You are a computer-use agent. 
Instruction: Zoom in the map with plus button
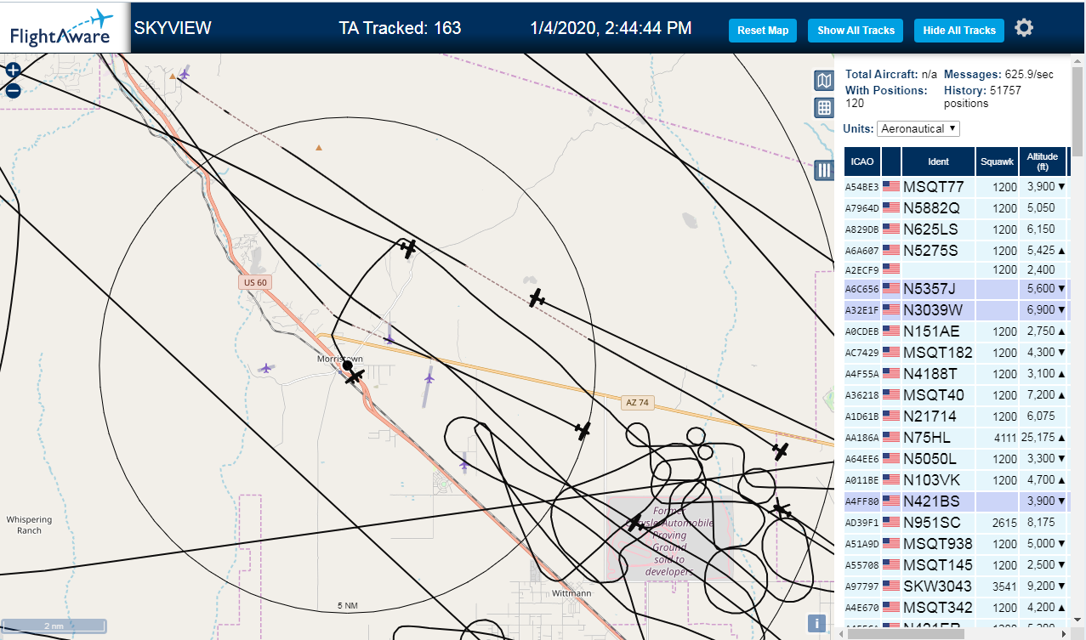click(x=13, y=71)
